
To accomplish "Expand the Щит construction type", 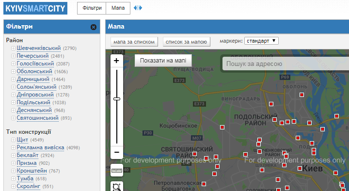I will 13,140.
